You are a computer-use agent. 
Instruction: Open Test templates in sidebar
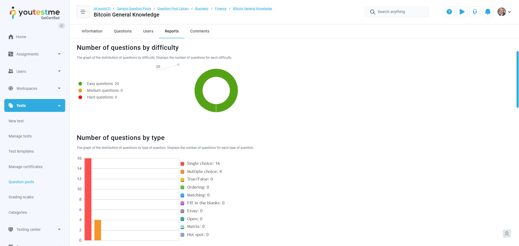(21, 151)
